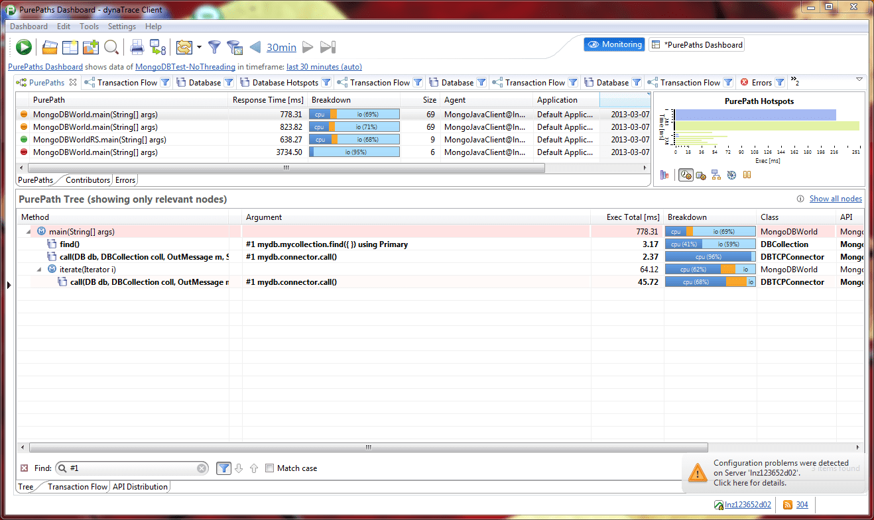Click the Inz123652d02 server link in status bar
Viewport: 874px width, 520px height.
(x=747, y=505)
